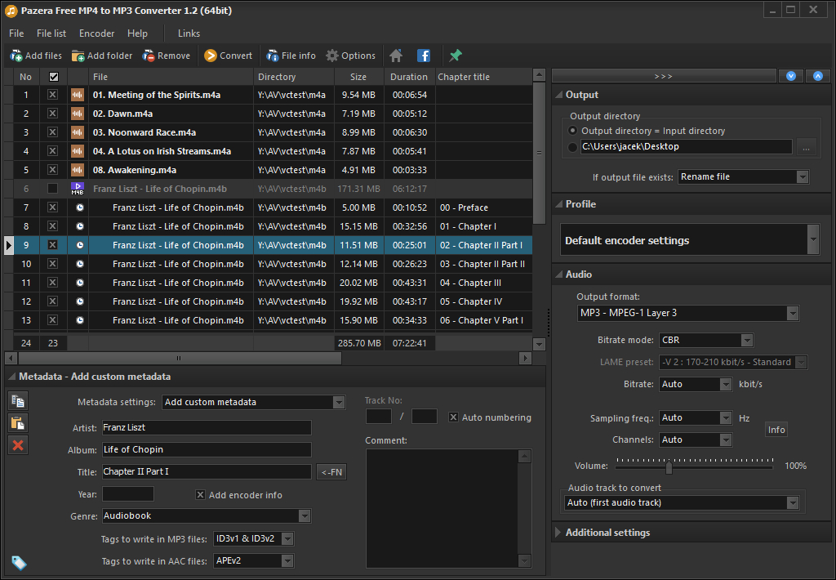Click the audio icon of 08. Awakening.m4a
Screen dimensions: 836x580
pos(78,170)
